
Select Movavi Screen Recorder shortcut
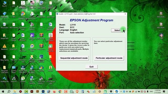(x=50, y=48)
